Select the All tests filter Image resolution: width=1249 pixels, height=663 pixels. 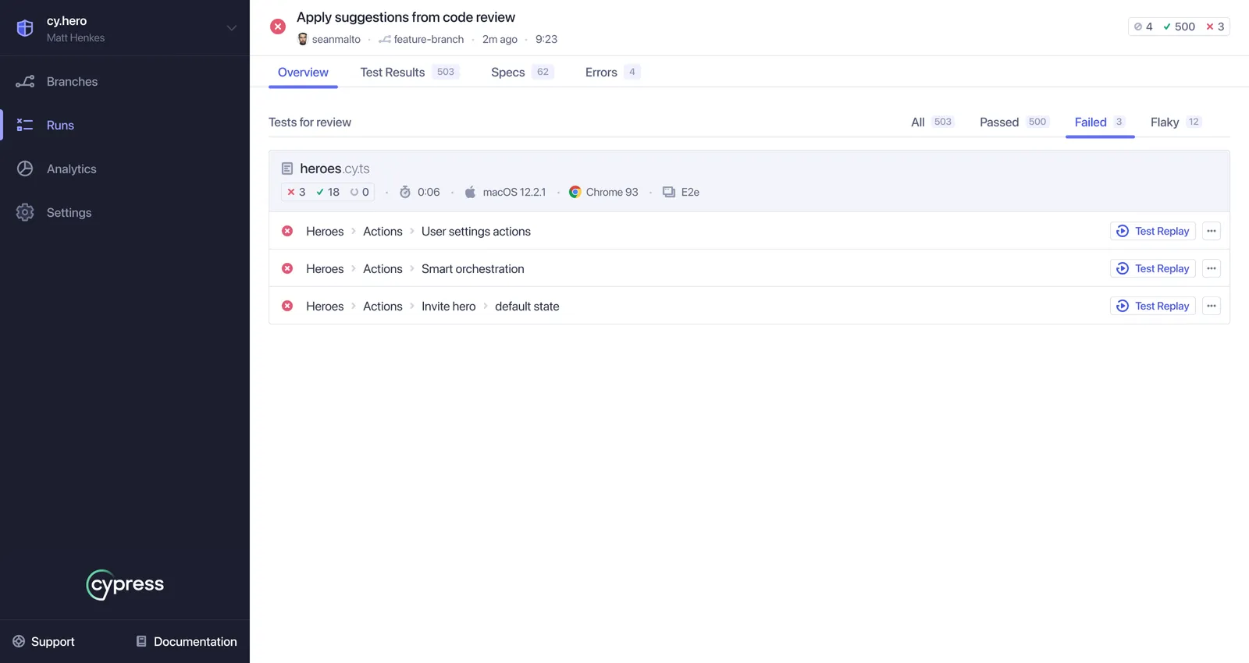(x=918, y=122)
